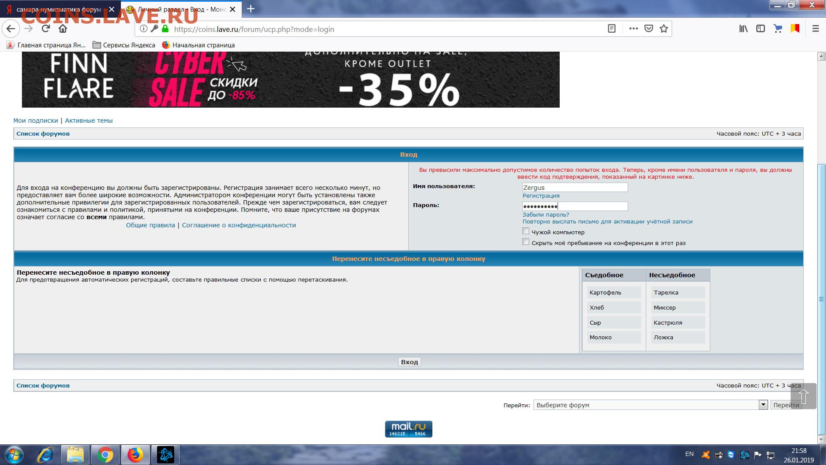Open the 'Активные темы' link
The image size is (826, 465).
click(x=89, y=121)
